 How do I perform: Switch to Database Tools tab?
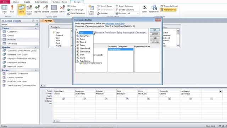coord(60,2)
